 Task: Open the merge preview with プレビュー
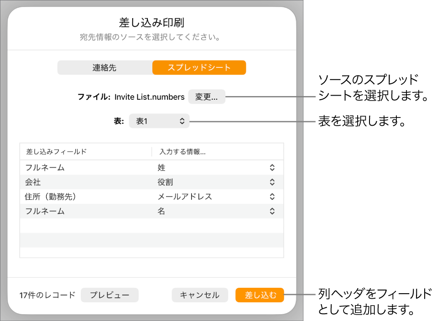coord(109,295)
